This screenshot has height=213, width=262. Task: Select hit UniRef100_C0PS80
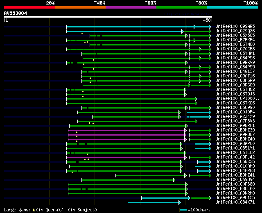[235, 184]
